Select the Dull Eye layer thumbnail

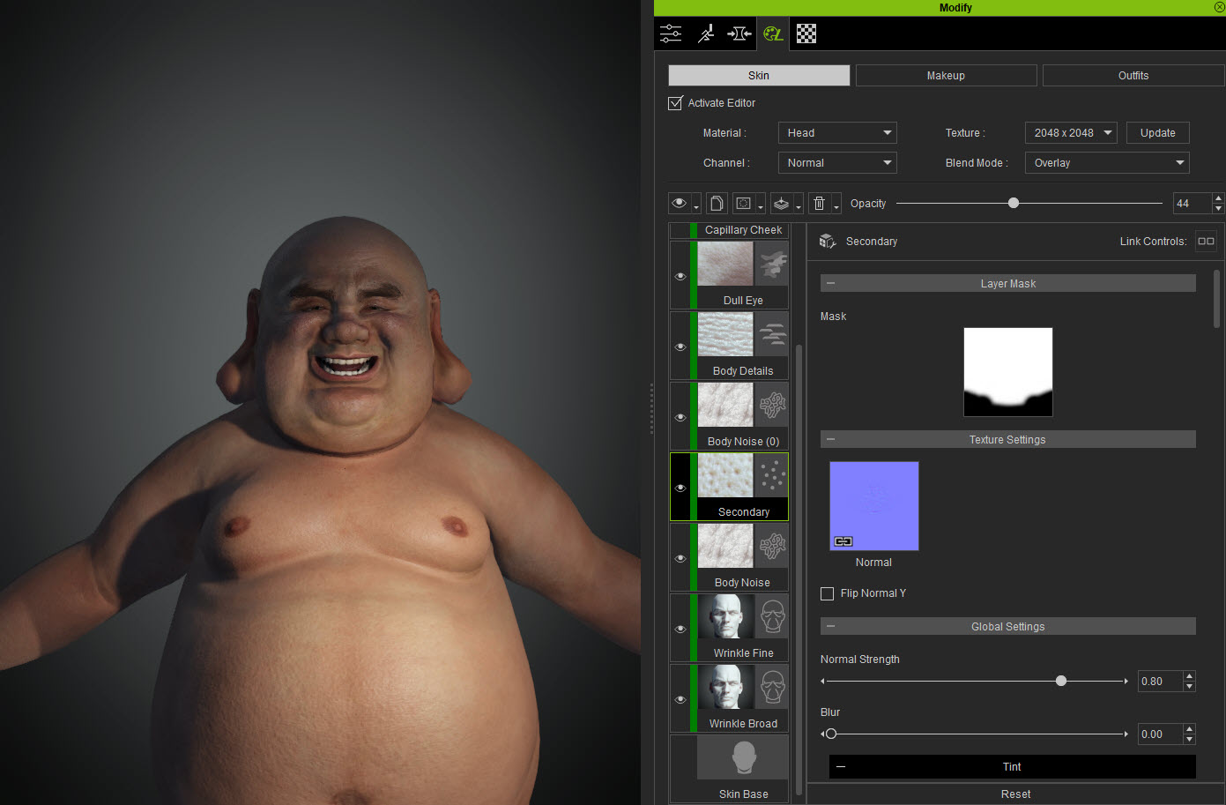point(725,264)
